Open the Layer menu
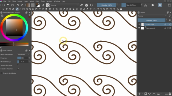172x96 pixels. click(26, 1)
